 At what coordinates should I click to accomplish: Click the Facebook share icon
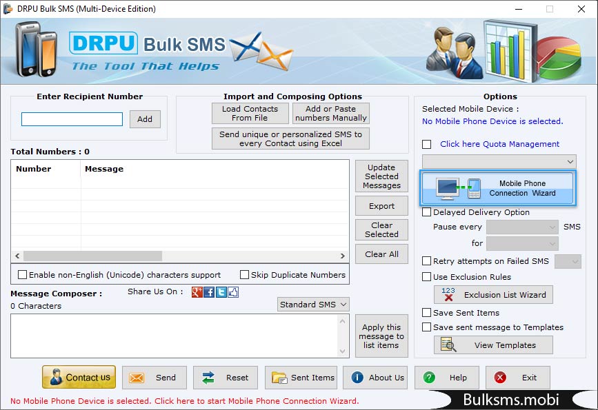click(x=209, y=292)
